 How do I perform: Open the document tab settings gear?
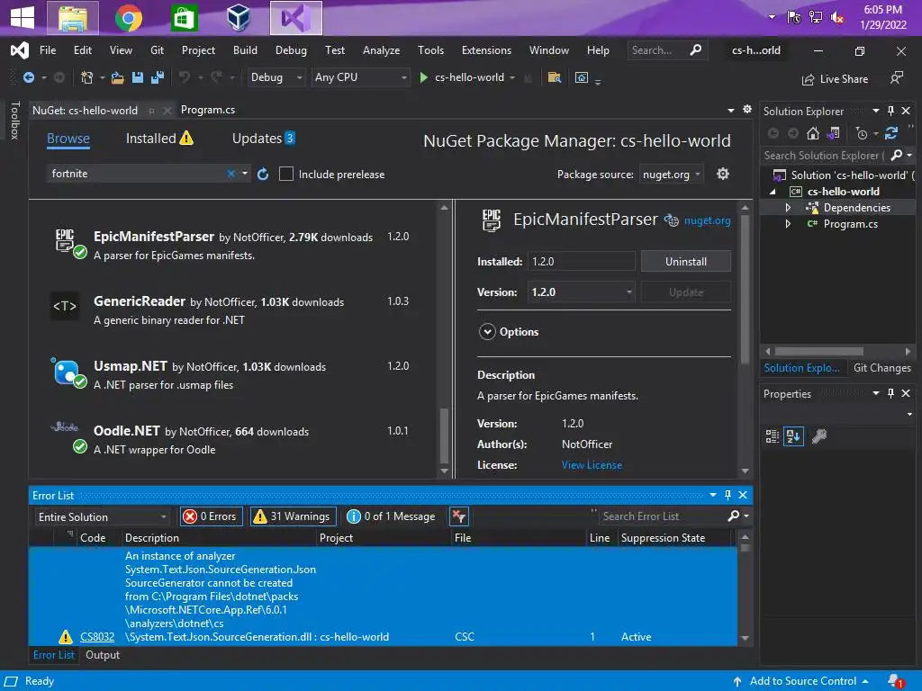(x=746, y=109)
